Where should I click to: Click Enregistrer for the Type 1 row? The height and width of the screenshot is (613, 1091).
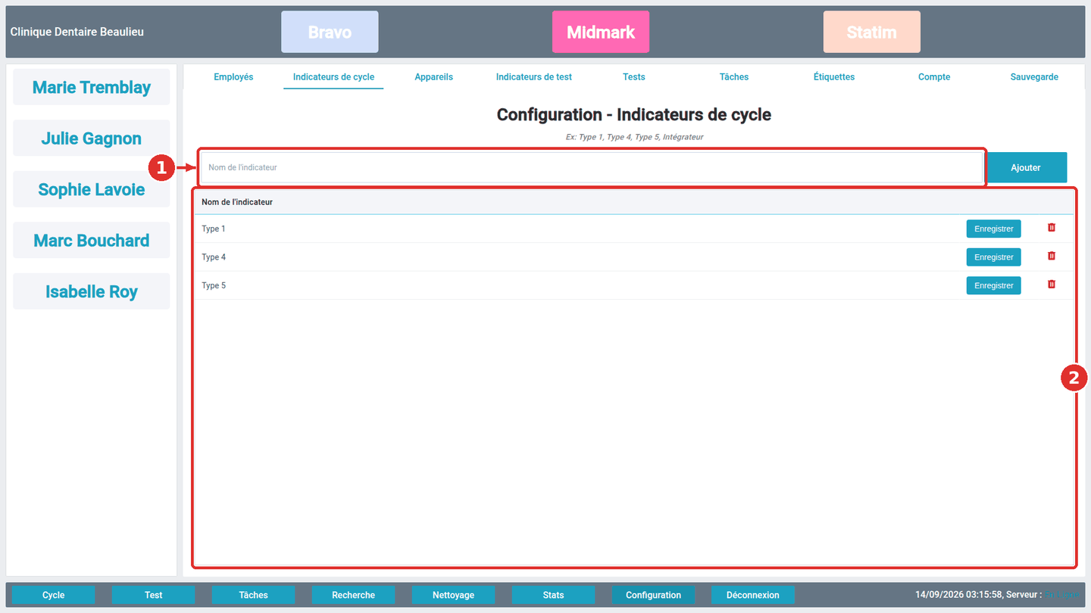pyautogui.click(x=993, y=229)
